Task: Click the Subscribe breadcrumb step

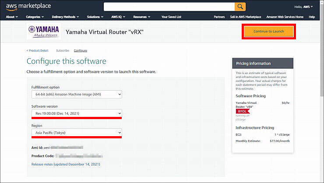Action: click(63, 51)
